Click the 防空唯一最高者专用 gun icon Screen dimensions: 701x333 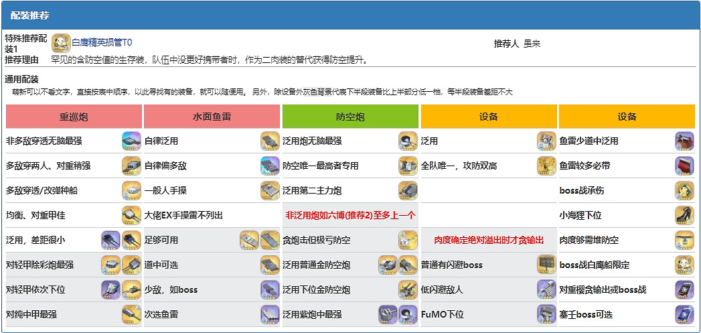click(408, 165)
